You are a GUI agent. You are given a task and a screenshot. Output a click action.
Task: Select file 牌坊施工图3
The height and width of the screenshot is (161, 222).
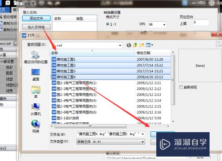(111, 71)
